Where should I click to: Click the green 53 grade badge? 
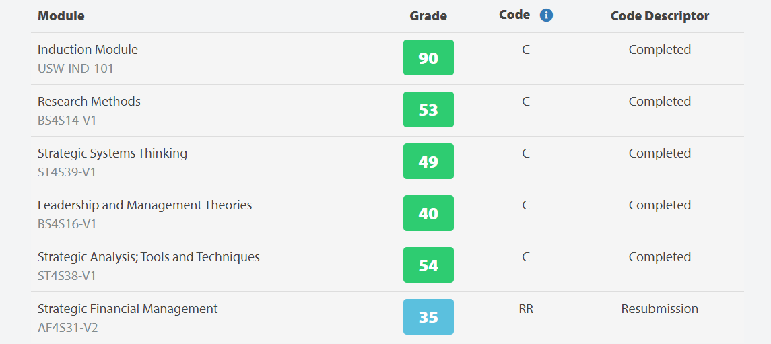tap(428, 110)
